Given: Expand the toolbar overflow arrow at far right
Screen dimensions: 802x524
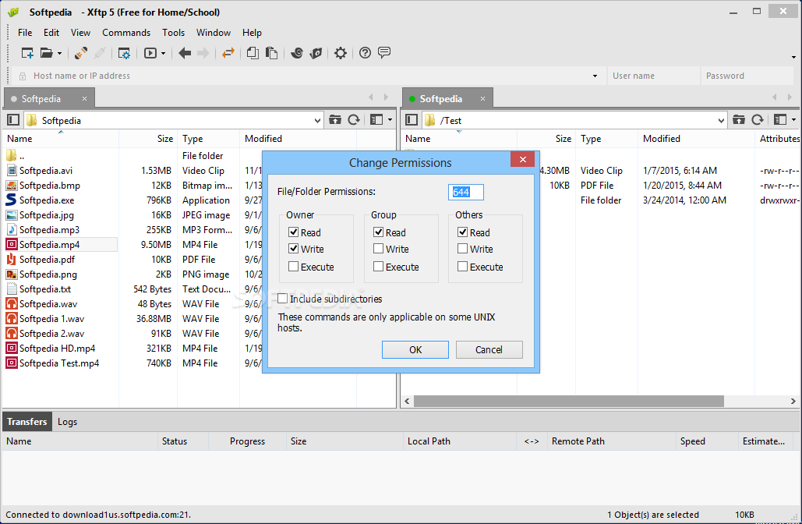Looking at the screenshot, I should pos(793,57).
